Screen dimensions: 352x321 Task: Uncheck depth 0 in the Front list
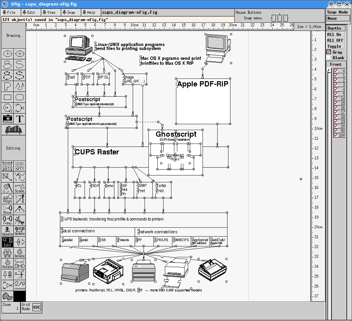coord(336,71)
